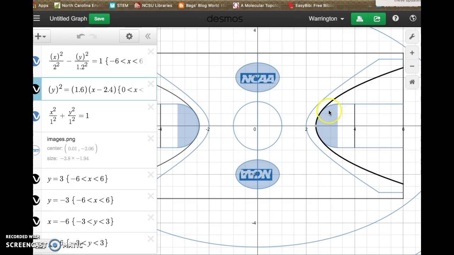Edit the hyperbola equation input
454x255 pixels.
click(x=96, y=61)
